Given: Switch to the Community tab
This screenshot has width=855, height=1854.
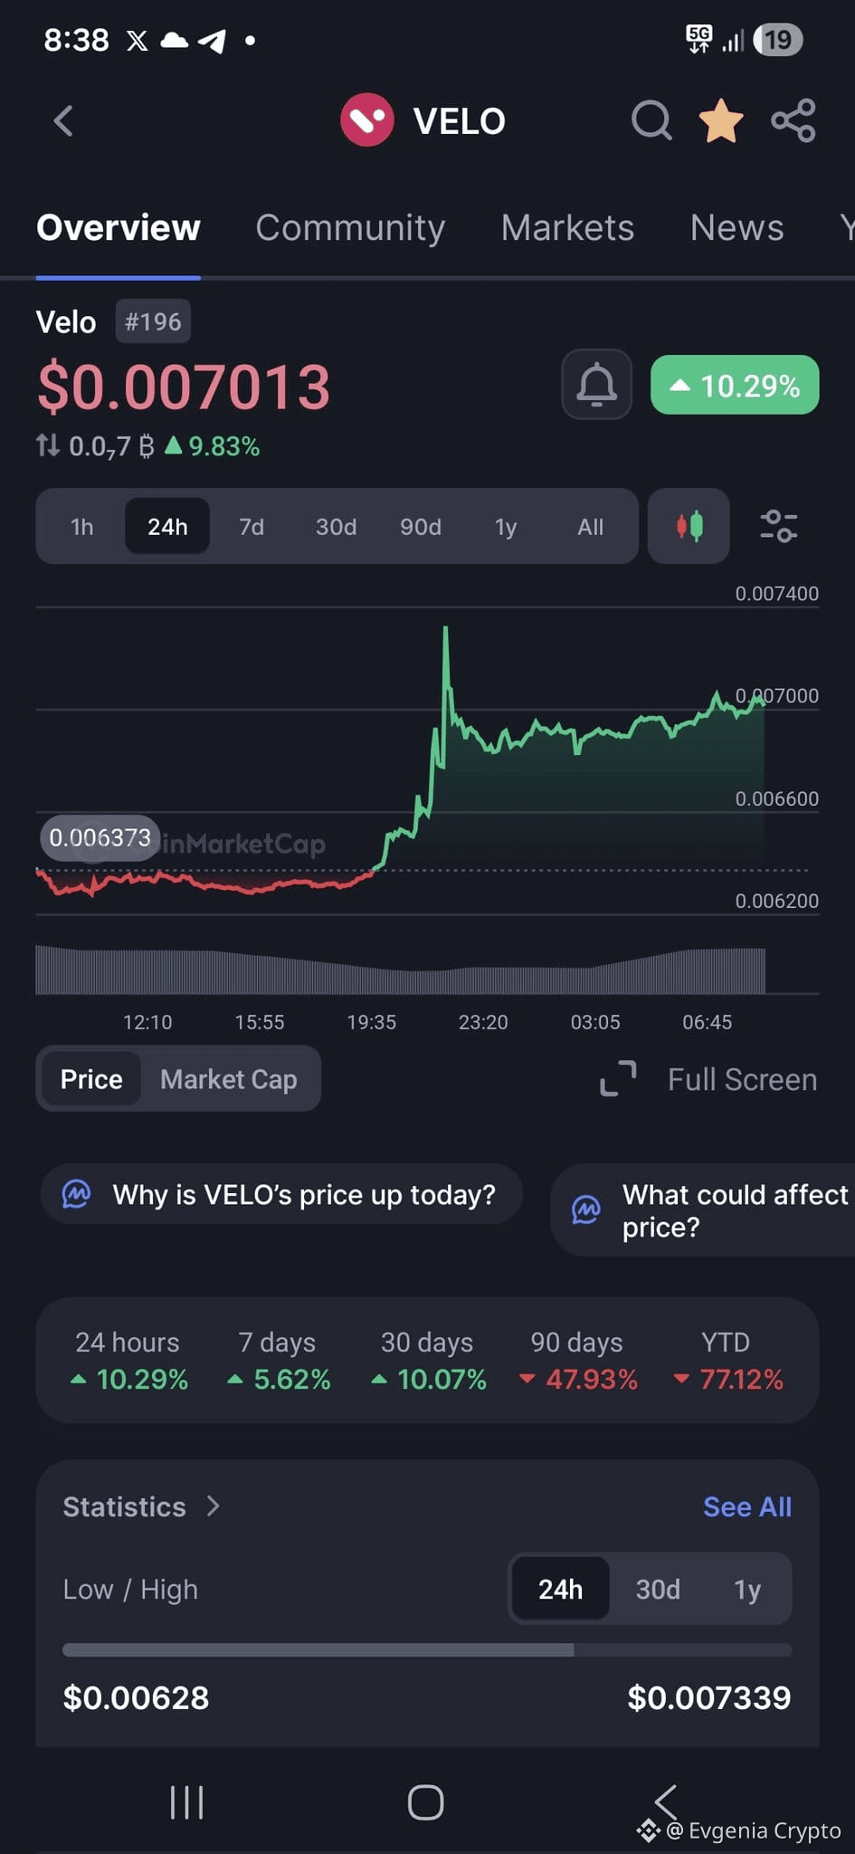Looking at the screenshot, I should [350, 227].
